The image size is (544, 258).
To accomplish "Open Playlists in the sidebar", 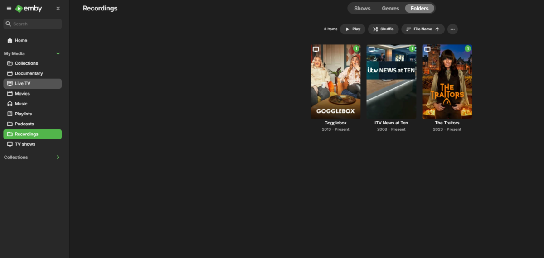I will 33,114.
